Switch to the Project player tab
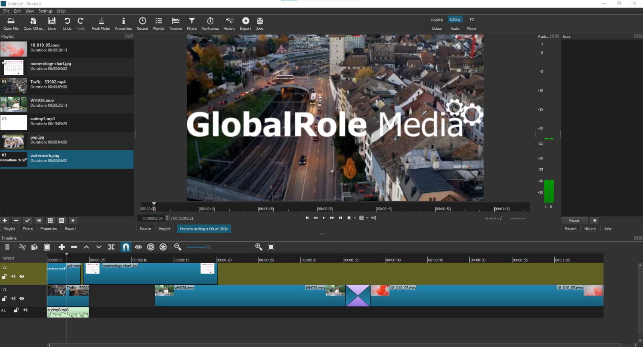Viewport: 643px width, 347px height. point(164,229)
